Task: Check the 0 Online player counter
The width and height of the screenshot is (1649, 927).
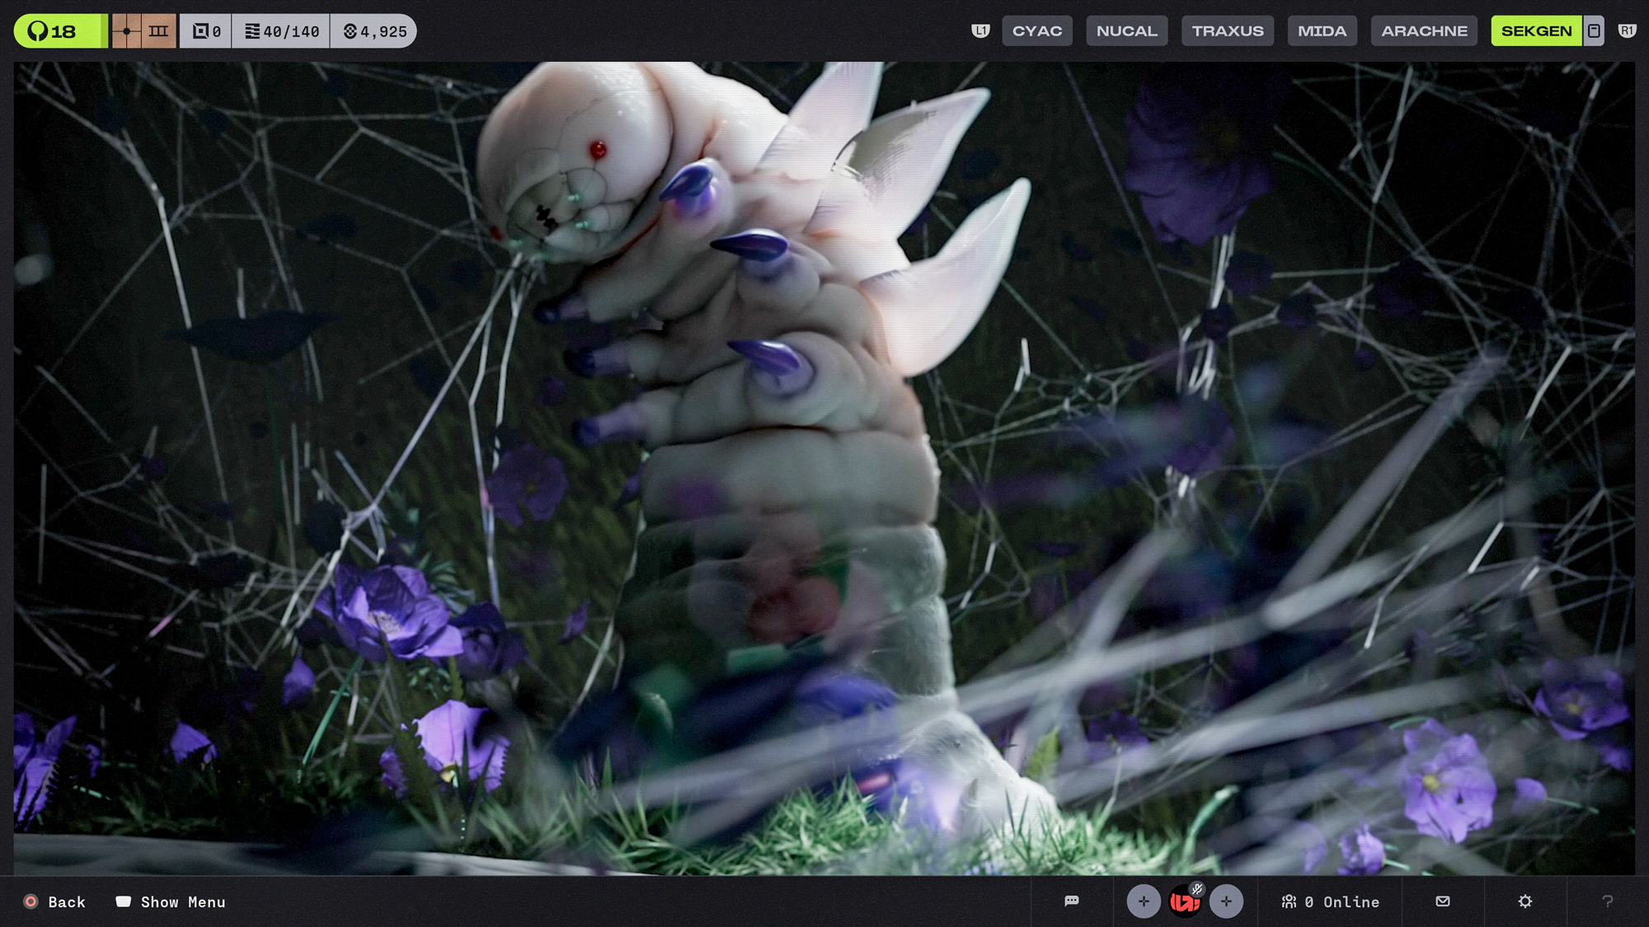Action: [1330, 901]
